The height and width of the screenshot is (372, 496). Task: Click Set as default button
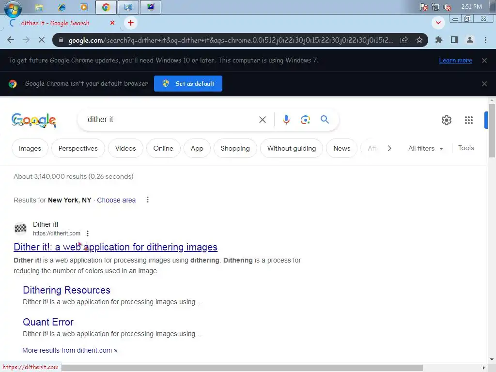[x=188, y=83]
